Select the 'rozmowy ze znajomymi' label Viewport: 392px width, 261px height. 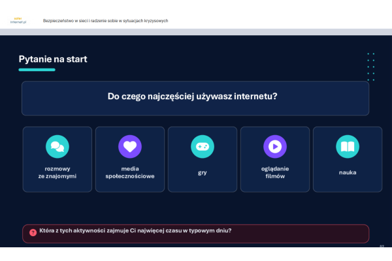57,172
